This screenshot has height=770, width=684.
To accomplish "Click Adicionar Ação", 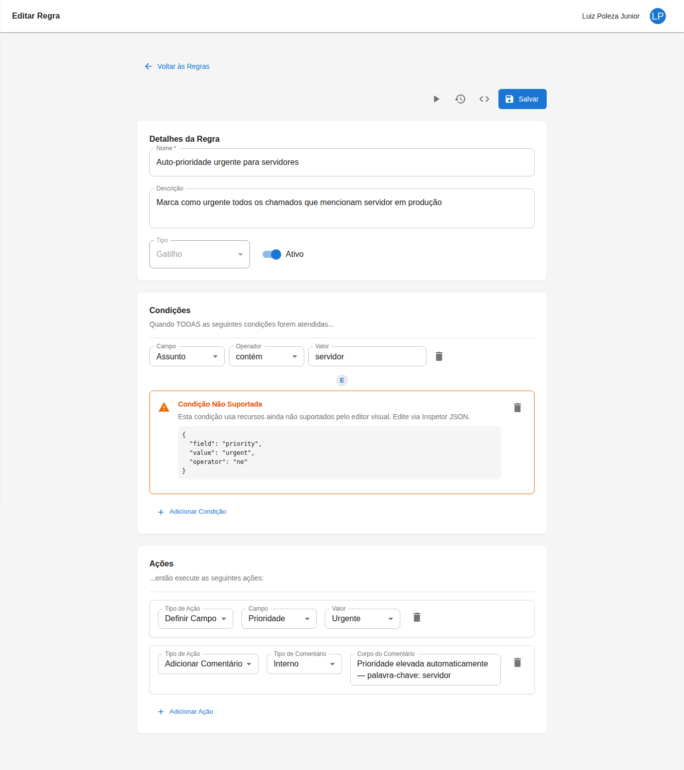I will coord(186,712).
